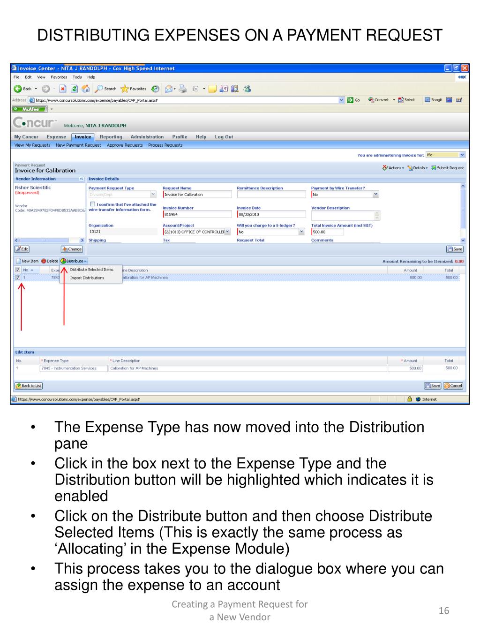480x640 pixels.
Task: Click the Invoice Number field
Action: click(x=197, y=214)
